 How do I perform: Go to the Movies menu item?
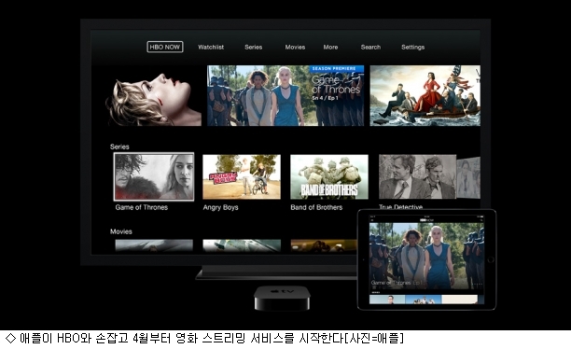[295, 47]
